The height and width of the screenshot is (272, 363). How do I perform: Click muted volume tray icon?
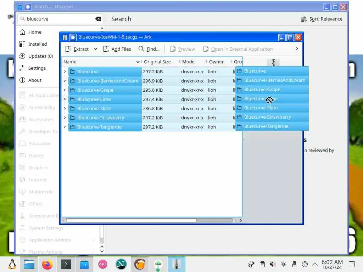[273, 264]
